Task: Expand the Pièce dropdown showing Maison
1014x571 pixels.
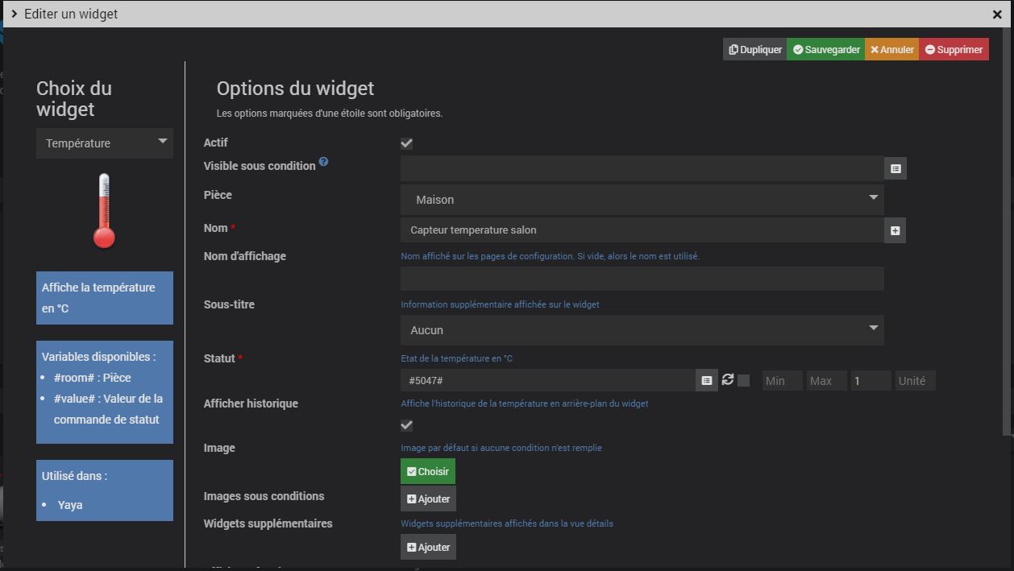Action: point(642,200)
